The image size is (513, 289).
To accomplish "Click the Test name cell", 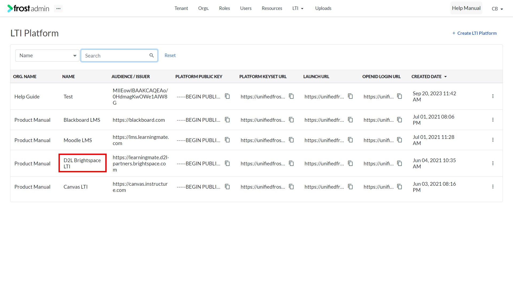I will [68, 97].
